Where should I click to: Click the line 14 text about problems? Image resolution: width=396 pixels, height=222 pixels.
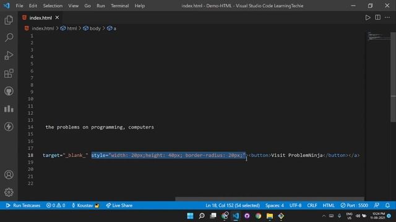pyautogui.click(x=100, y=127)
